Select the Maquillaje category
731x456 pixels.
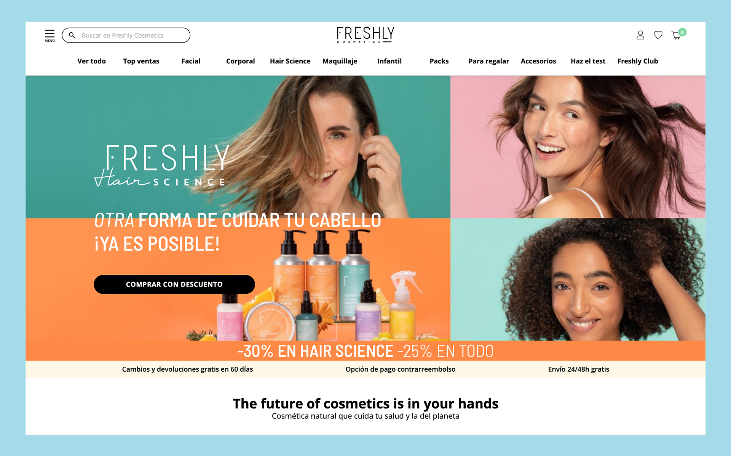pyautogui.click(x=340, y=61)
